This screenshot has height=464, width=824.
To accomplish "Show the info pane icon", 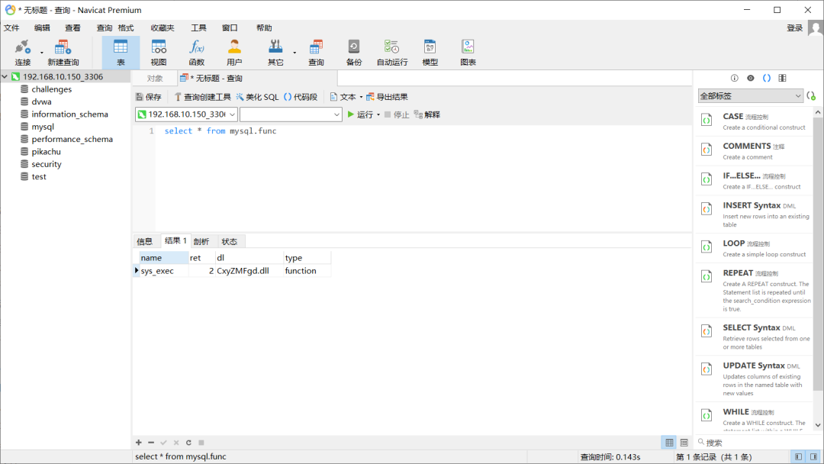I will click(734, 78).
